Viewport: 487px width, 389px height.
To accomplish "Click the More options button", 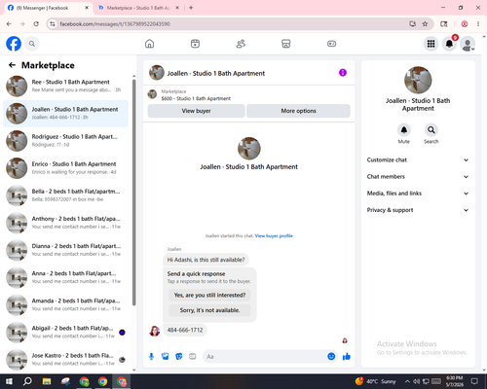I will [x=298, y=111].
